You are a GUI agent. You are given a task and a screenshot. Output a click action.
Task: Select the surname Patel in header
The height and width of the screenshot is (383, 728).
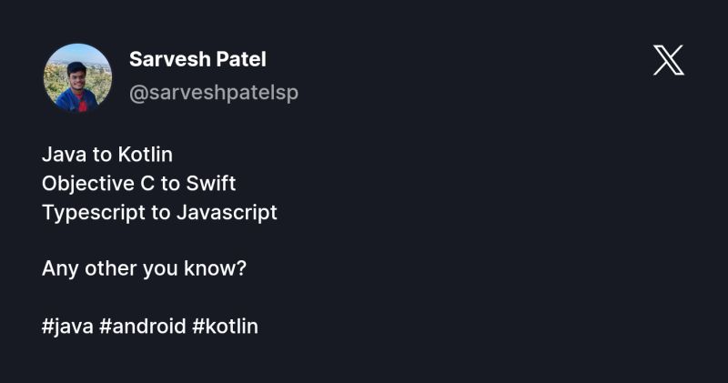coord(241,59)
